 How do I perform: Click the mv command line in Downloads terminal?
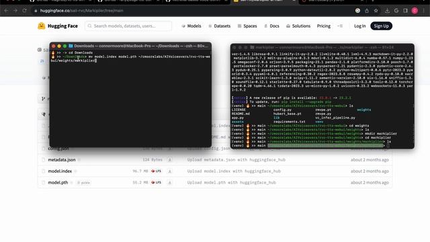[130, 58]
